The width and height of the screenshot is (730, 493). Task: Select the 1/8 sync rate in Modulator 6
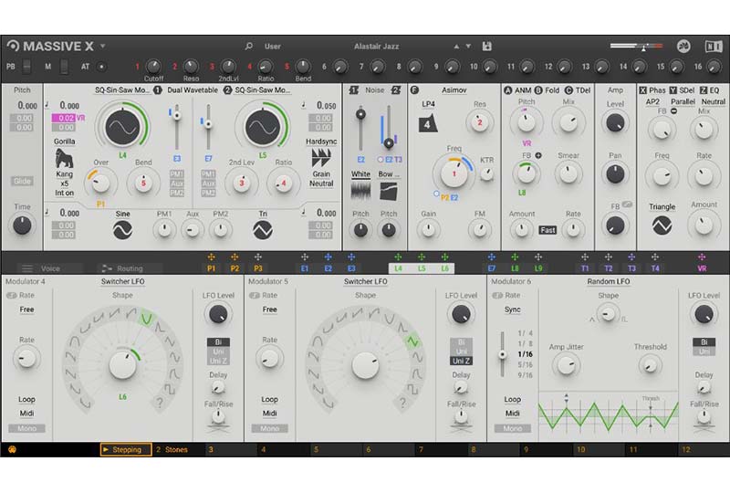[x=526, y=344]
